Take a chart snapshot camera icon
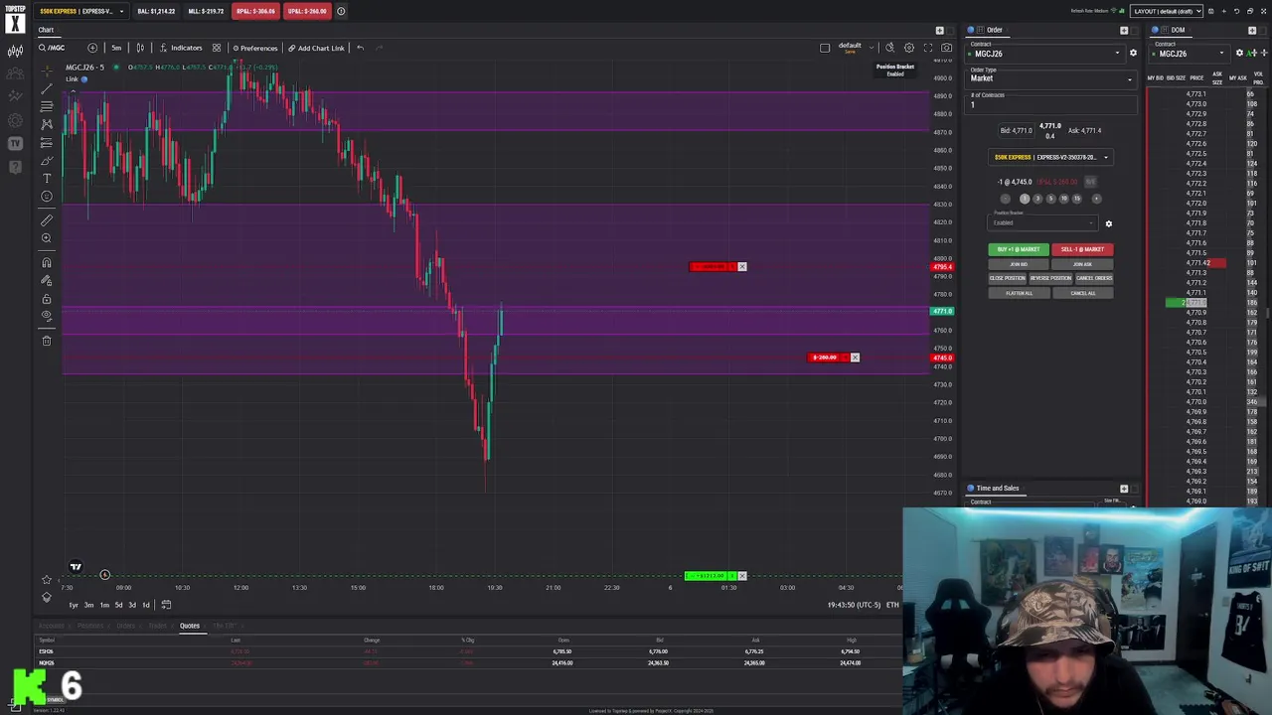This screenshot has width=1272, height=715. (946, 48)
